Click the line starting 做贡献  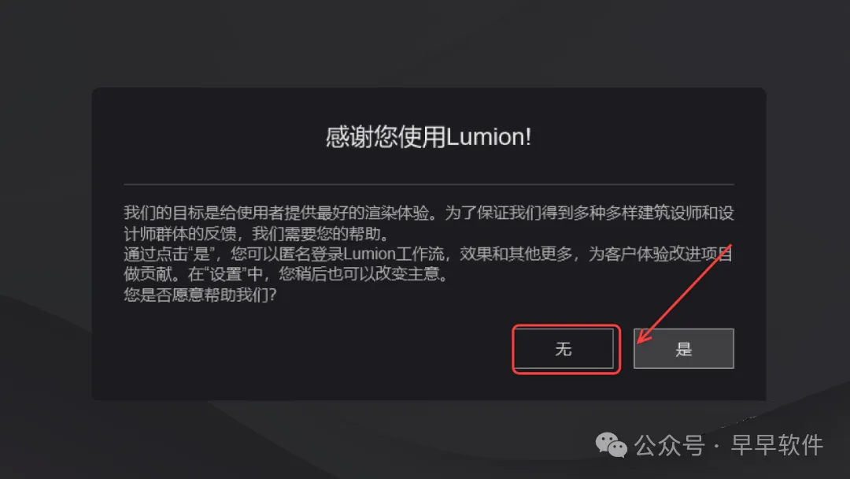point(286,274)
